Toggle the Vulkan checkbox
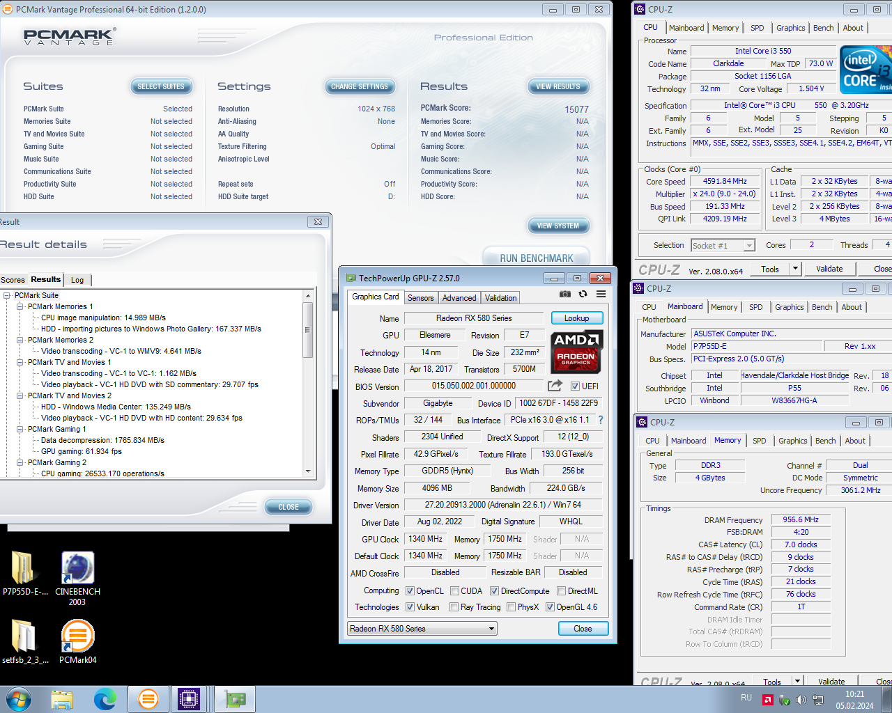The image size is (892, 713). pyautogui.click(x=410, y=607)
